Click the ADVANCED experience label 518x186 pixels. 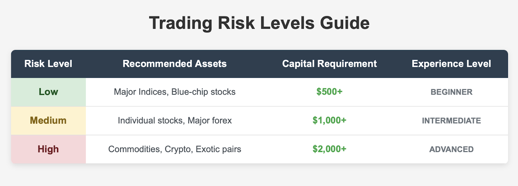point(451,150)
